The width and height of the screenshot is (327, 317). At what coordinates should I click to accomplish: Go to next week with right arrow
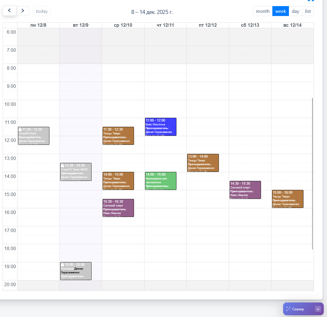click(23, 11)
